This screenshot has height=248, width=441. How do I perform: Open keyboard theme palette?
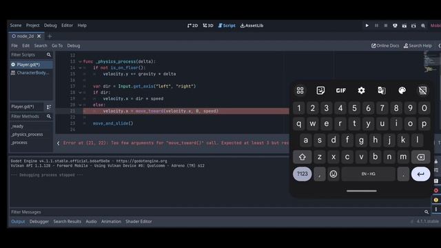pyautogui.click(x=402, y=90)
